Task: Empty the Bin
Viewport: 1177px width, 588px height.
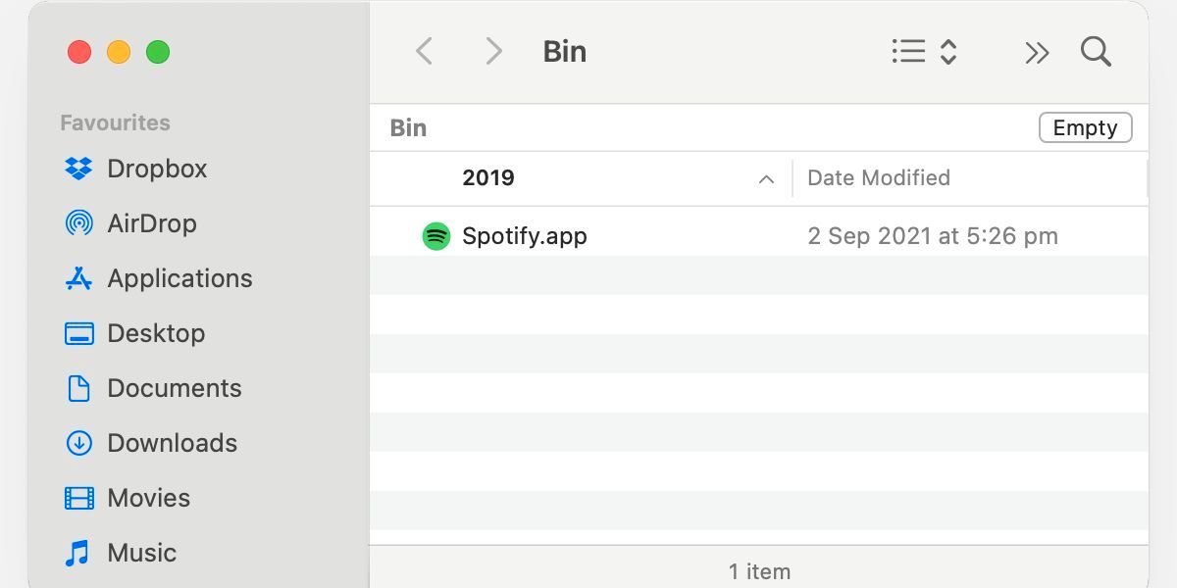Action: pos(1085,128)
